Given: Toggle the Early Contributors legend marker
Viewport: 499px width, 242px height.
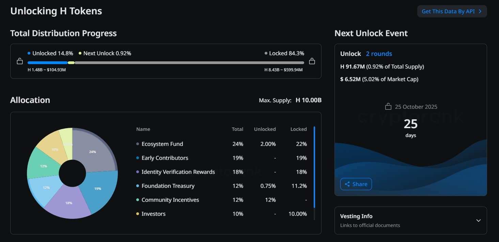Looking at the screenshot, I should [137, 158].
